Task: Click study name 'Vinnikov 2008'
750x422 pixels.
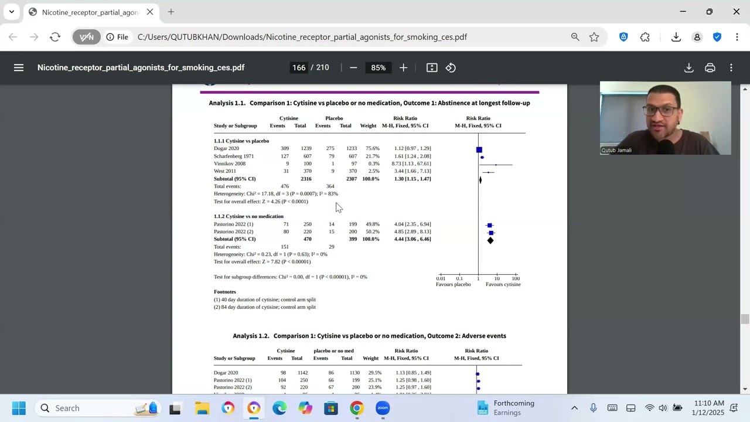Action: point(230,164)
